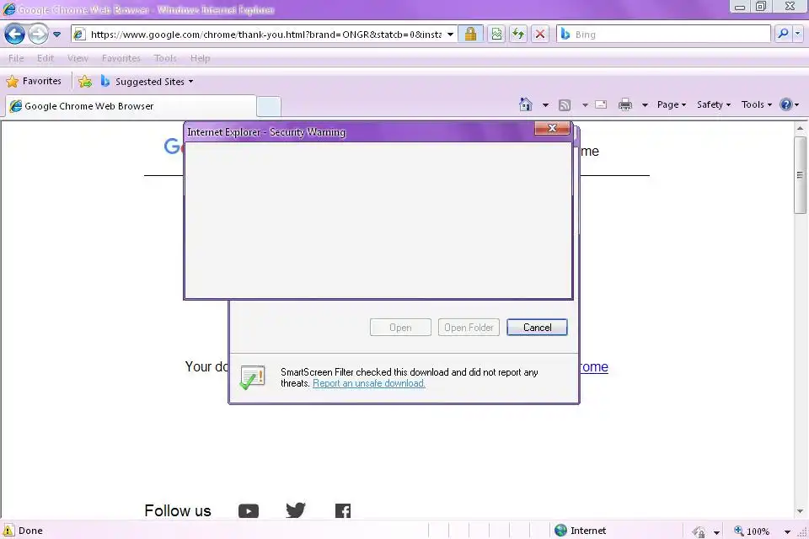Open the Edit menu
This screenshot has width=809, height=539.
[46, 58]
